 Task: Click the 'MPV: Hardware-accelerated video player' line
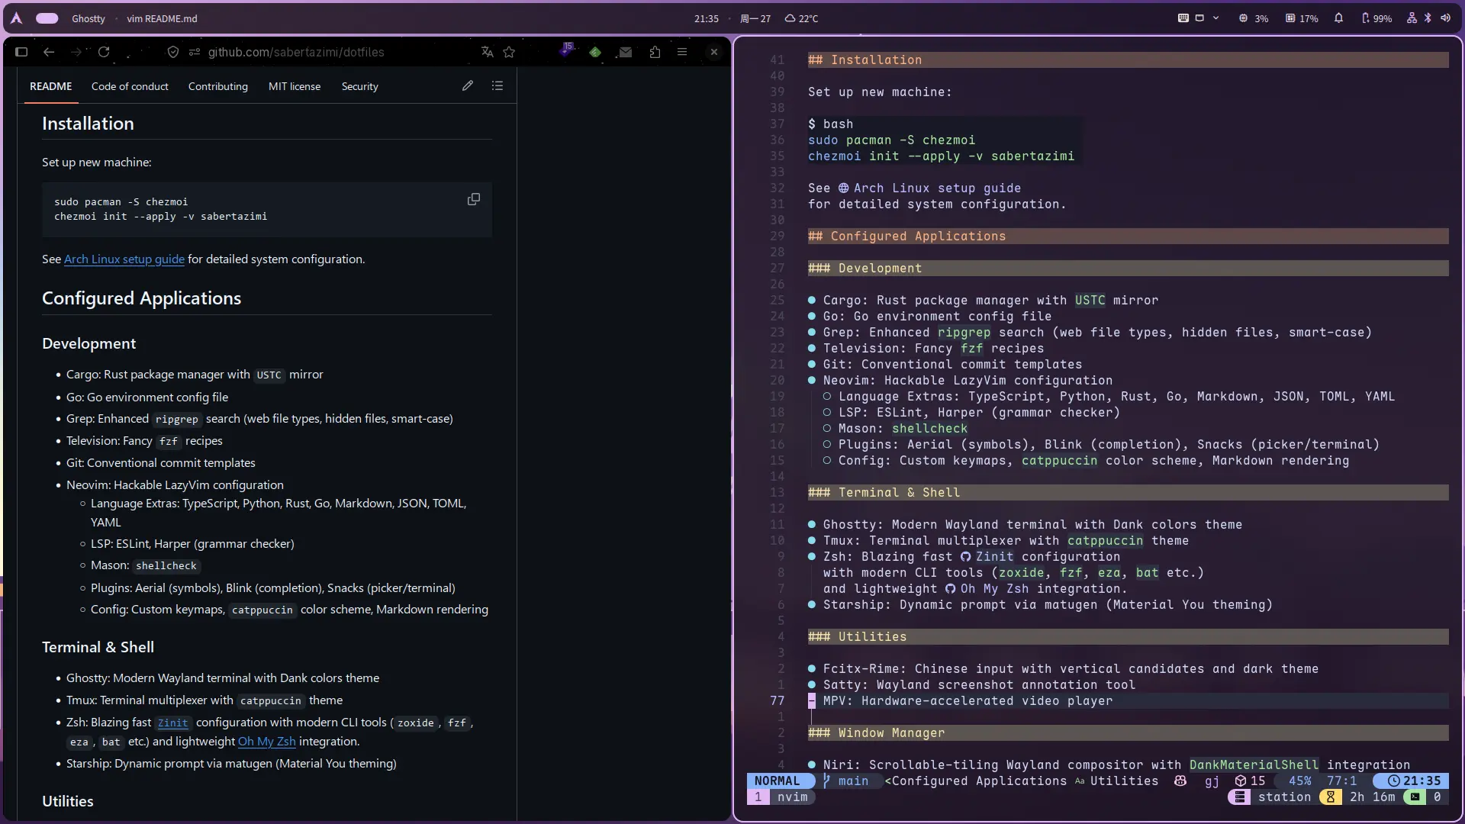coord(968,700)
